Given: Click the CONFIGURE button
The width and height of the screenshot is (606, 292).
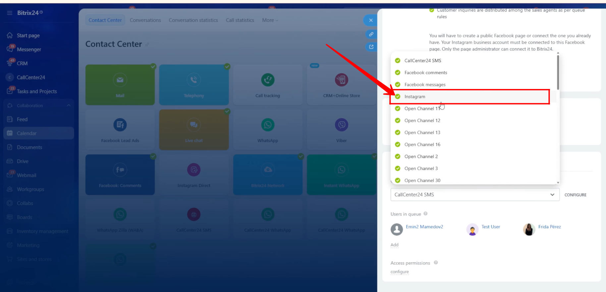Looking at the screenshot, I should tap(575, 195).
